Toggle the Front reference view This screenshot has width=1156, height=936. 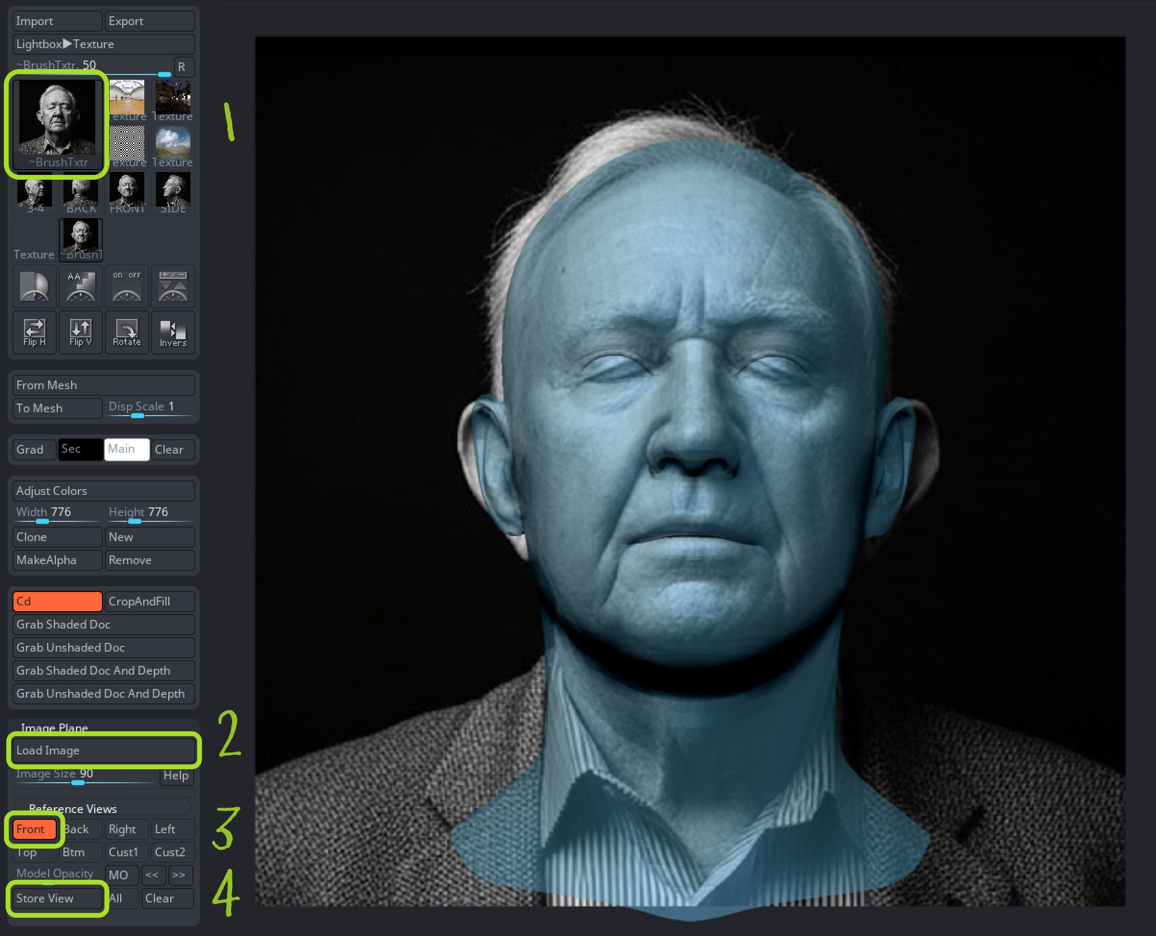(x=35, y=829)
